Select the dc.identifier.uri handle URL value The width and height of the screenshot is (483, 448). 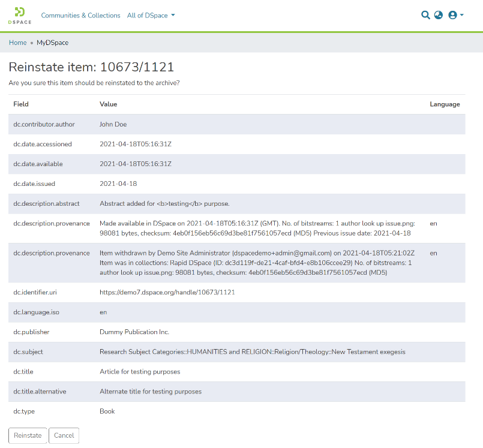167,292
